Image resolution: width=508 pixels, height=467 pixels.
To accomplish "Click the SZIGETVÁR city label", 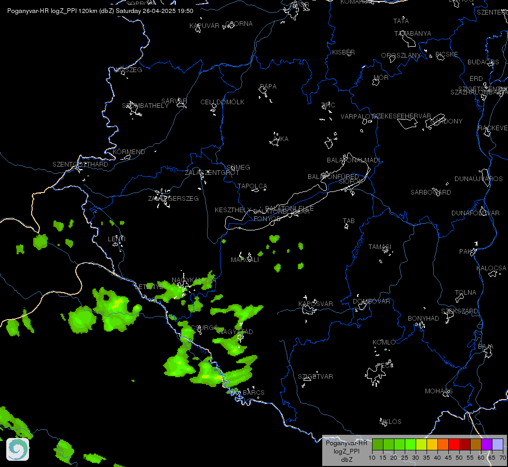I will [315, 377].
